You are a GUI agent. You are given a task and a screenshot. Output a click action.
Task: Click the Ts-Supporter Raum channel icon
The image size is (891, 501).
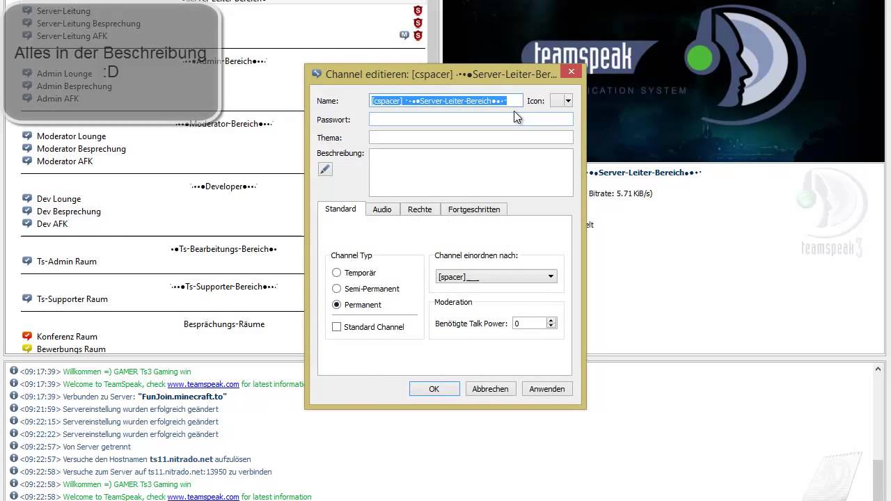pos(27,299)
